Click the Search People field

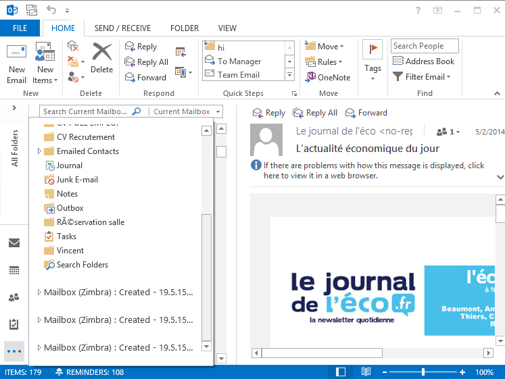point(425,46)
